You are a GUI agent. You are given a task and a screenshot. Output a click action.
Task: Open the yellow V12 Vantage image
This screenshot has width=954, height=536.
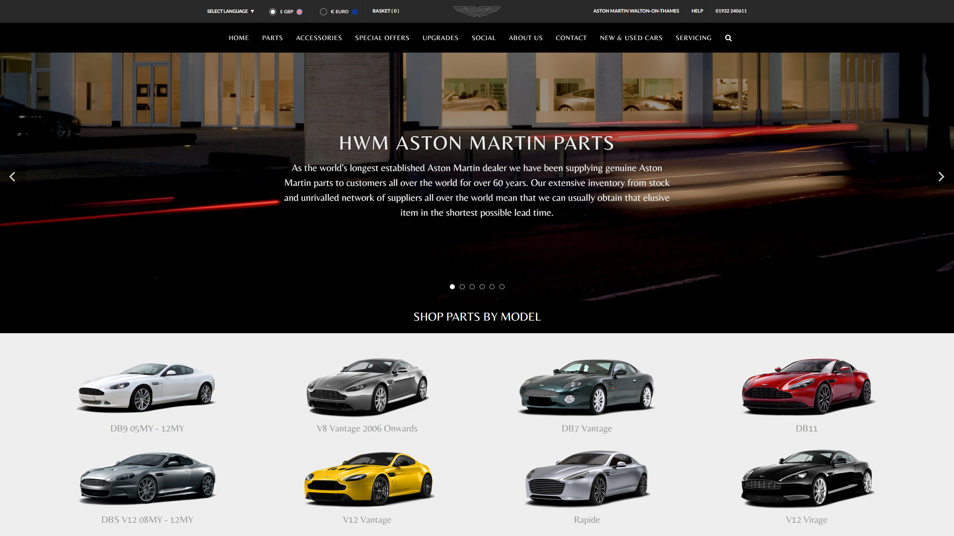(368, 478)
